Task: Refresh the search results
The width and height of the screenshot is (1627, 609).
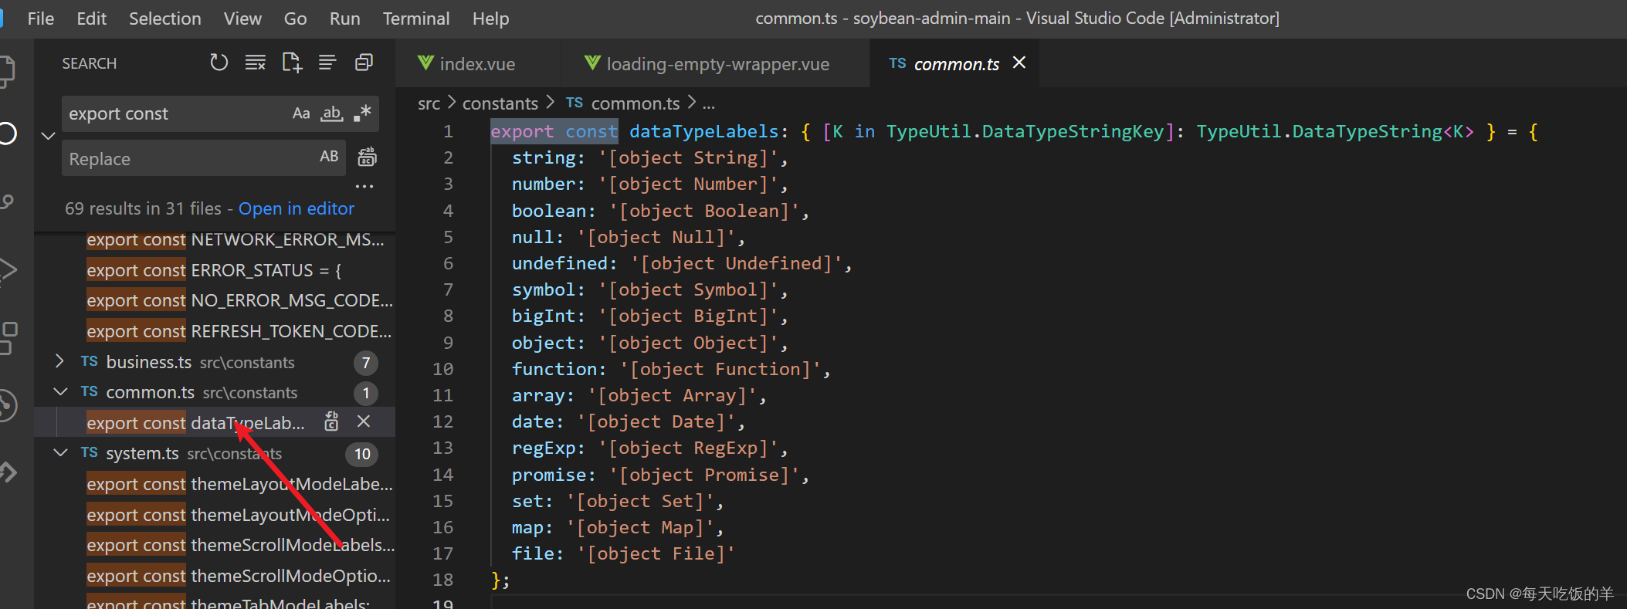Action: 219,63
